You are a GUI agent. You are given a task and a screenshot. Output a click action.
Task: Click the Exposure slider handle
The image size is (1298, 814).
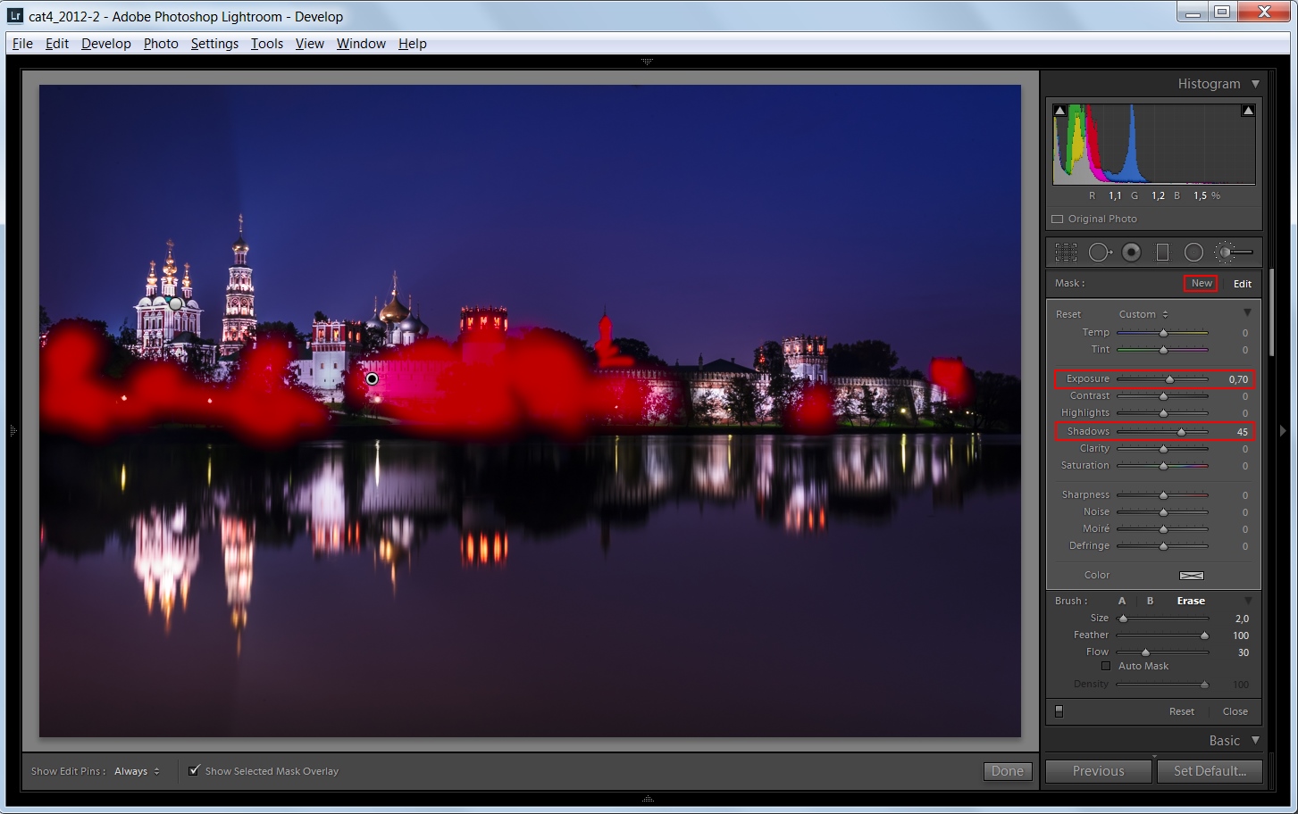tap(1169, 379)
